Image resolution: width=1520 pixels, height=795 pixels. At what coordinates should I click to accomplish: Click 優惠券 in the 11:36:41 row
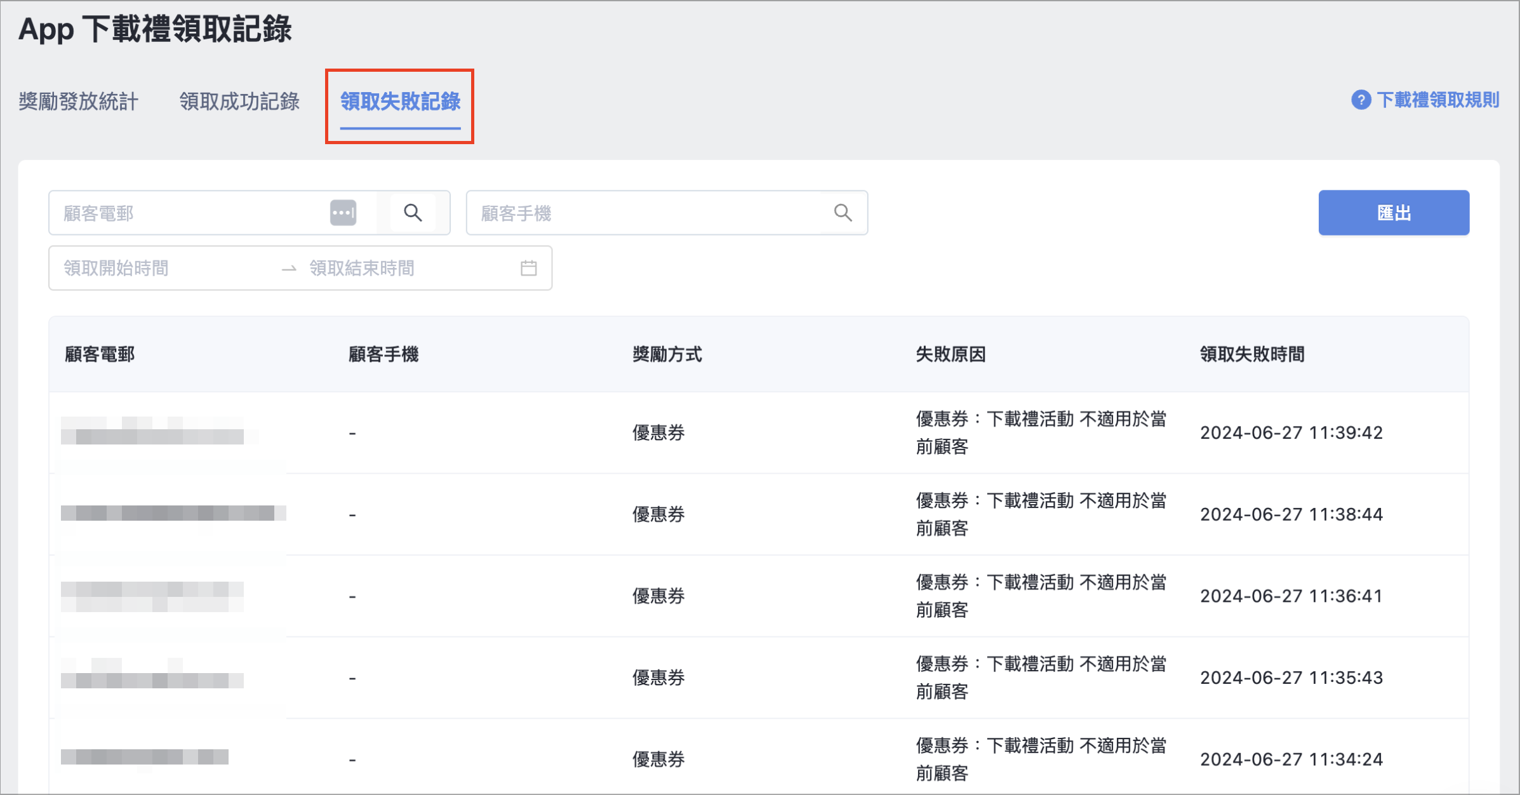(658, 596)
